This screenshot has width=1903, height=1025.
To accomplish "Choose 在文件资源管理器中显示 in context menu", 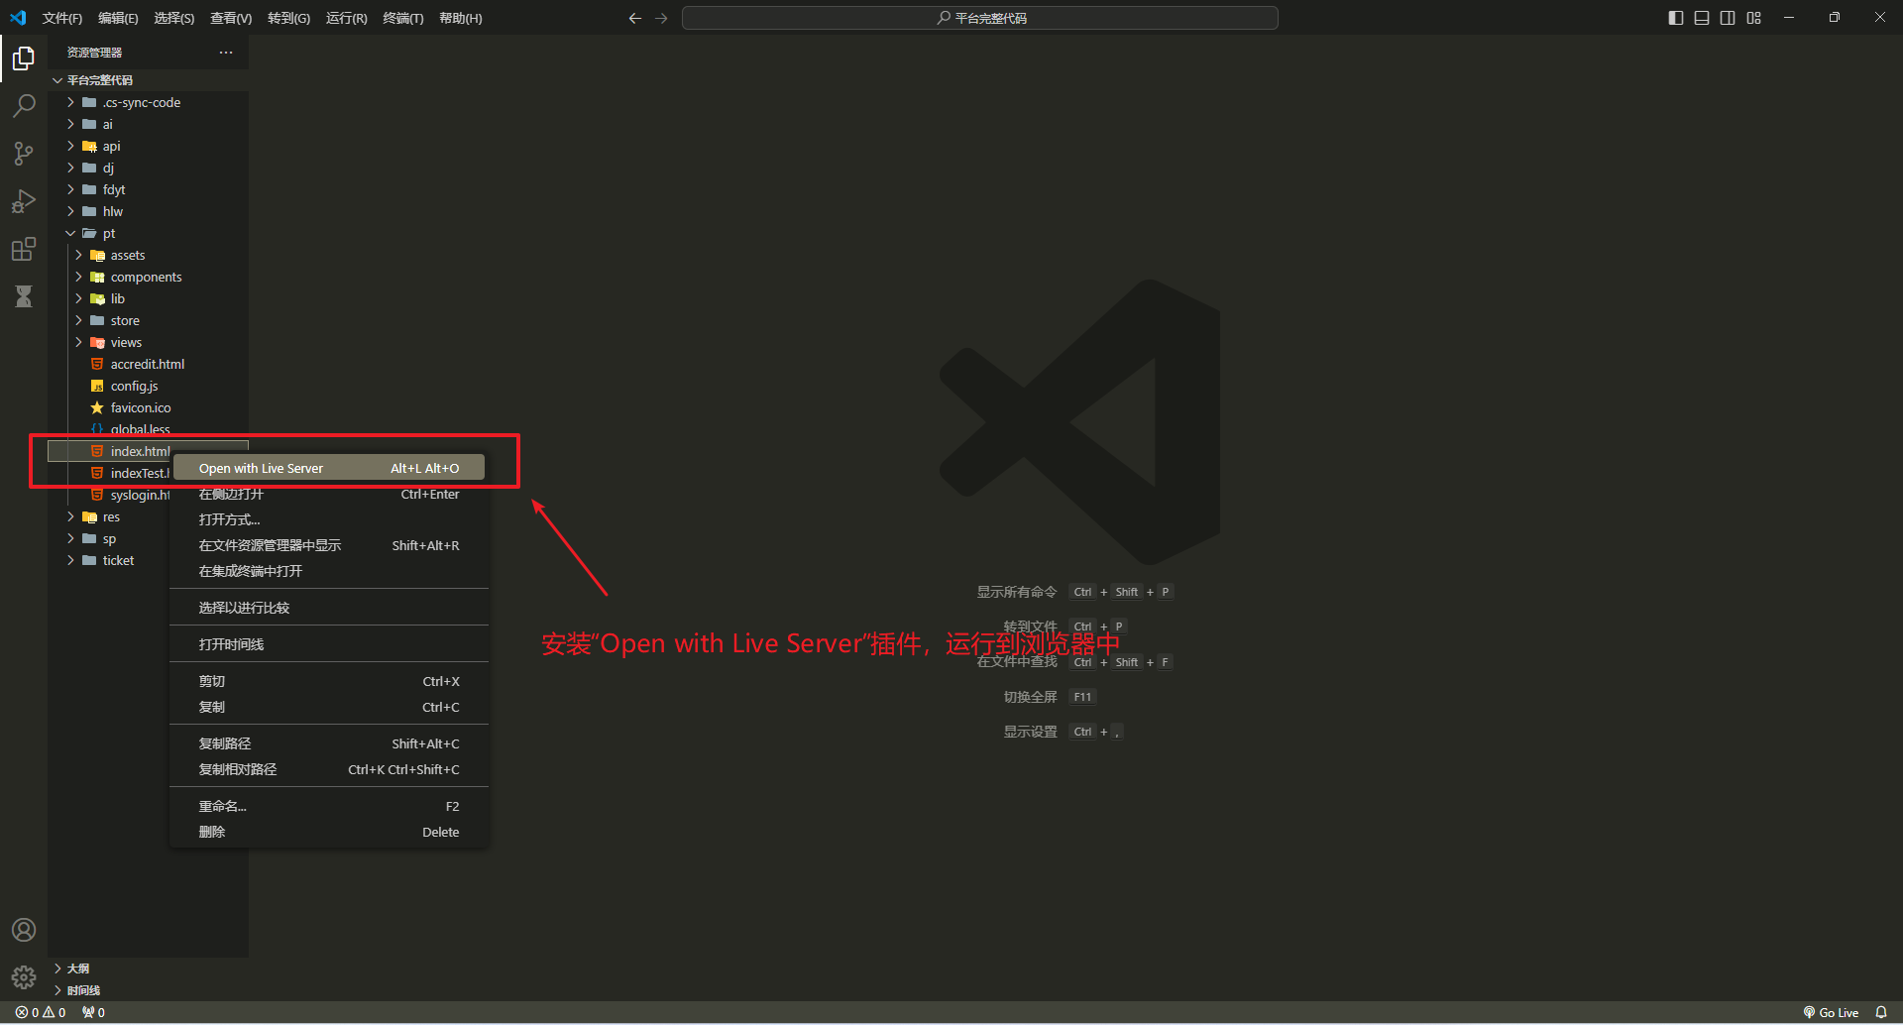I will 329,545.
